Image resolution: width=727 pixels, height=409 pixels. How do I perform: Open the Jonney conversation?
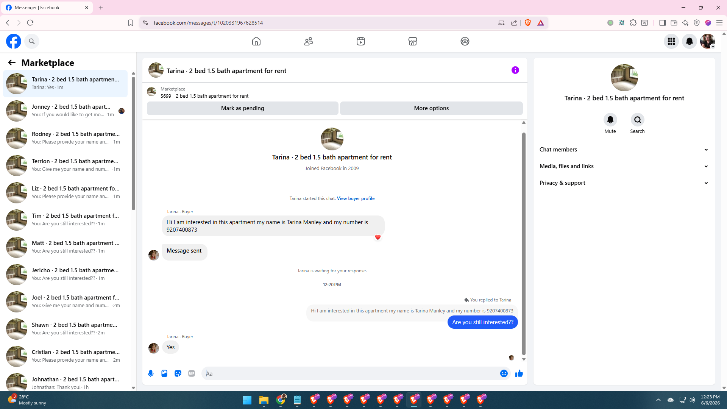[x=65, y=111]
